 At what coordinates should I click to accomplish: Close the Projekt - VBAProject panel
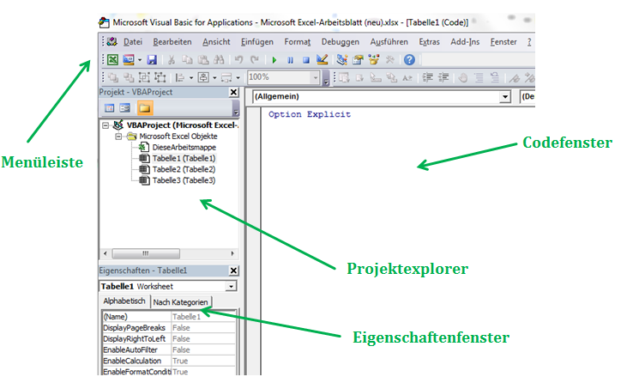coord(234,93)
